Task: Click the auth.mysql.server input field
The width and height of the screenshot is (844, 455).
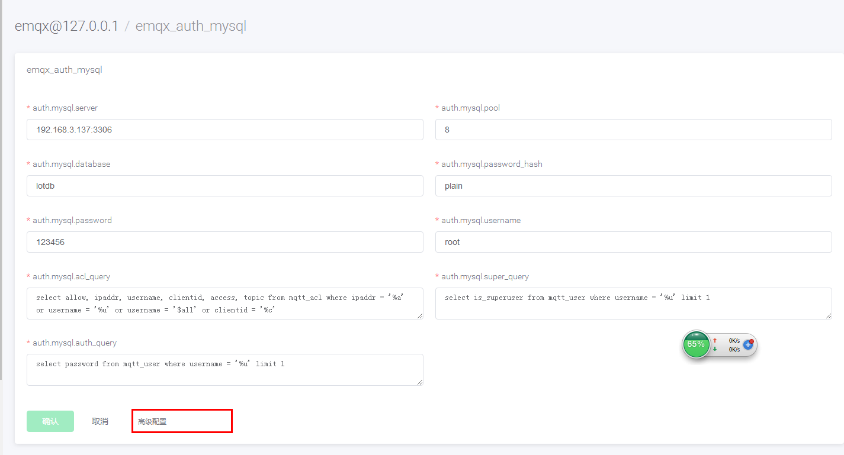Action: (225, 130)
